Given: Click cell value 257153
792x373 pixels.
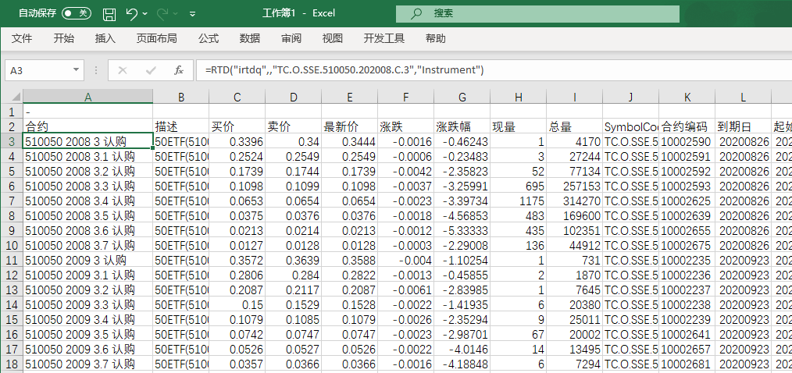Looking at the screenshot, I should [574, 186].
